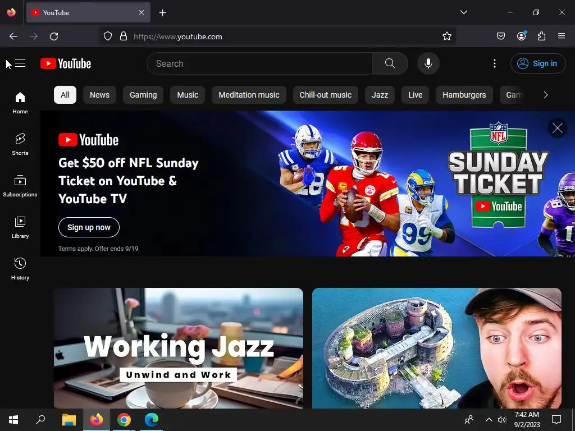Open the YouTube hamburger guide menu

(x=20, y=63)
